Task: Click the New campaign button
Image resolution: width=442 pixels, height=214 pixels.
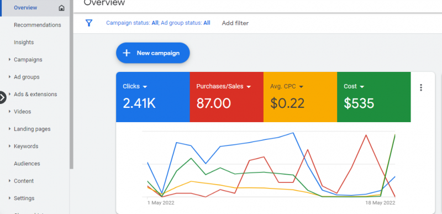Action: click(x=153, y=53)
